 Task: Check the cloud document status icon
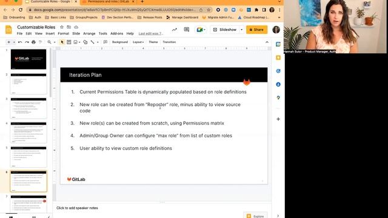tap(76, 27)
